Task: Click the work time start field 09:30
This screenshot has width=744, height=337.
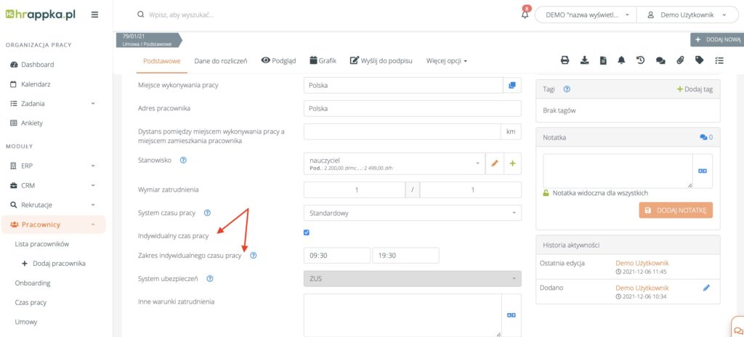Action: pyautogui.click(x=336, y=256)
